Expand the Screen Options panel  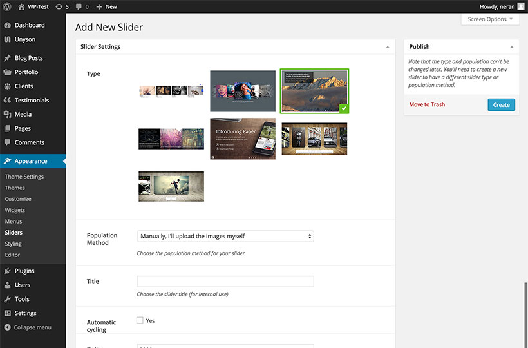(490, 19)
